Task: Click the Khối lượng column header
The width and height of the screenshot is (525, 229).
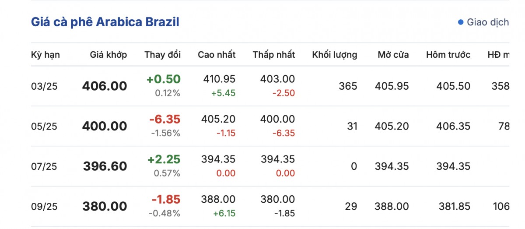Action: [334, 55]
